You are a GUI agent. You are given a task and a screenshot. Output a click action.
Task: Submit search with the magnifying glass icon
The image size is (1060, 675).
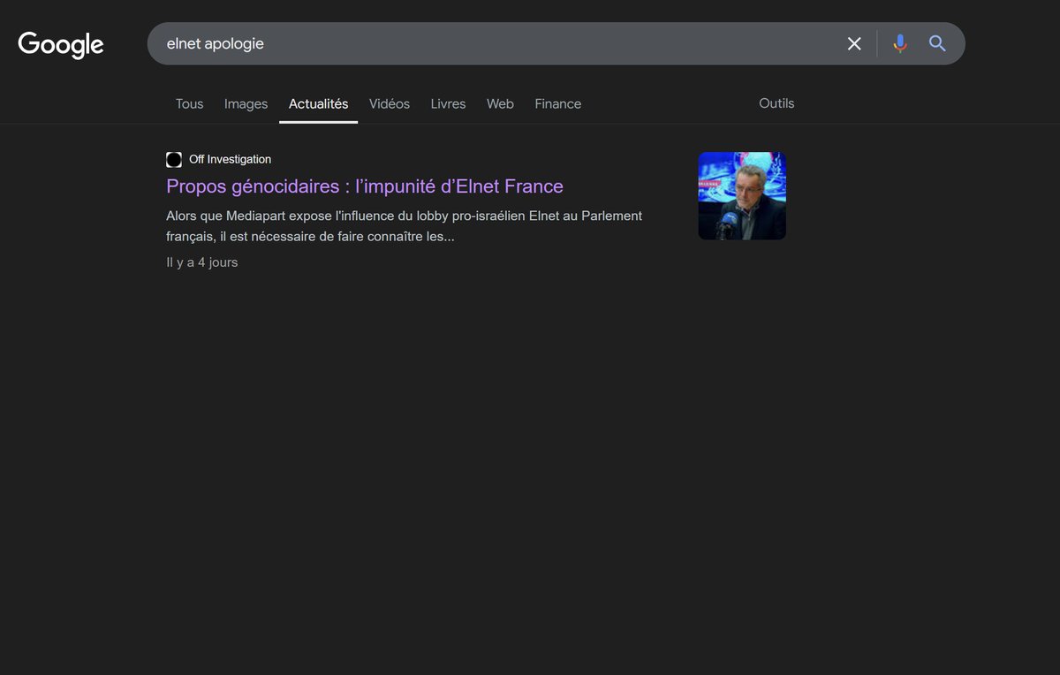coord(937,43)
